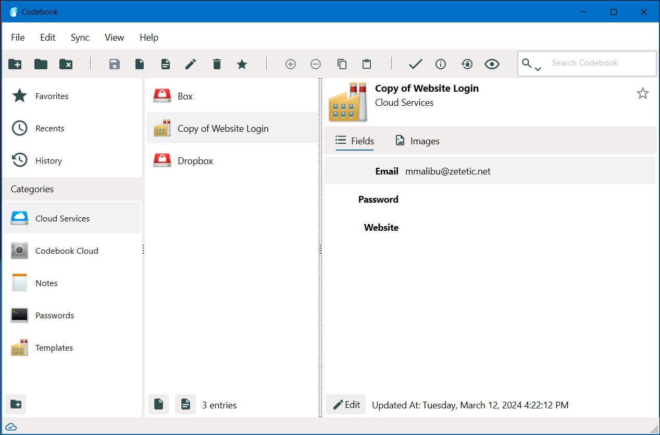Image resolution: width=660 pixels, height=435 pixels.
Task: Click the pencil edit toolbar icon
Action: point(191,64)
